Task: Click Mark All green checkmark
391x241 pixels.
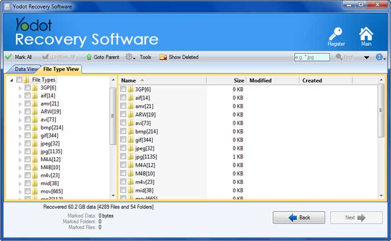Action: [8, 57]
